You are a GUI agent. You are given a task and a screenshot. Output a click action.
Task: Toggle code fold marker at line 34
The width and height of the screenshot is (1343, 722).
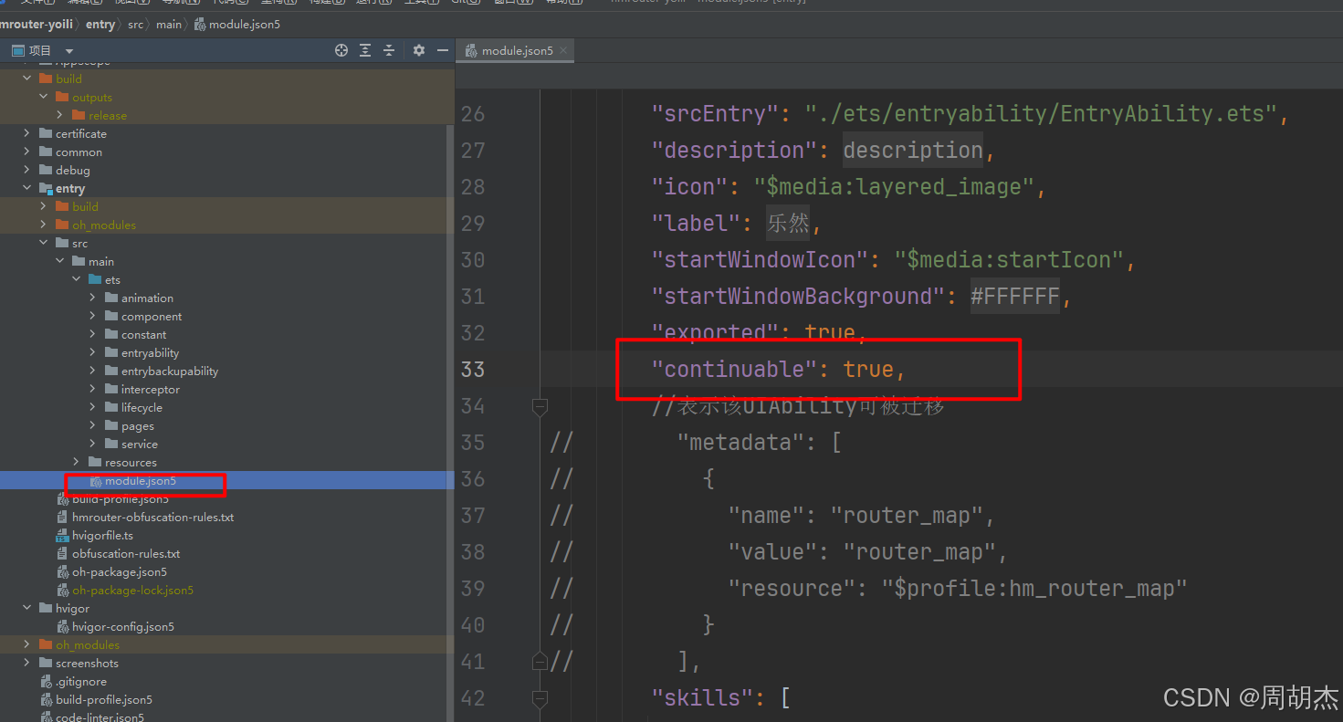(x=540, y=406)
